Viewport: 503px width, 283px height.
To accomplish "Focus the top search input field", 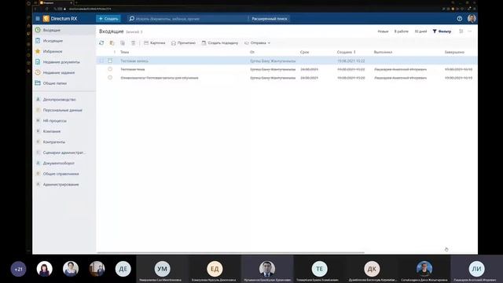I will (191, 19).
